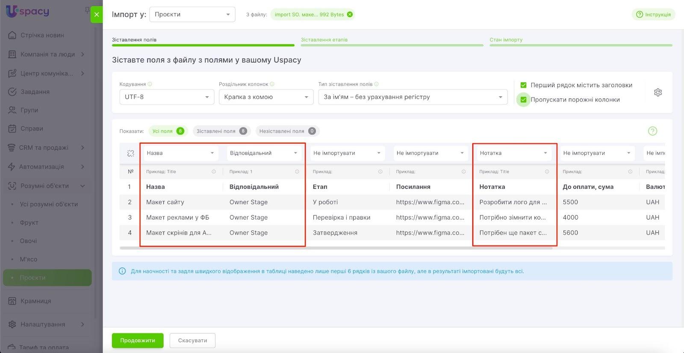Open the Роздільник колонок dropdown
Viewport: 684px width, 353px height.
coord(266,97)
